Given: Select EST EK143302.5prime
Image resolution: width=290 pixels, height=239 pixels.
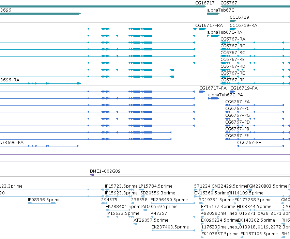Looking at the screenshot, I should [256, 220].
